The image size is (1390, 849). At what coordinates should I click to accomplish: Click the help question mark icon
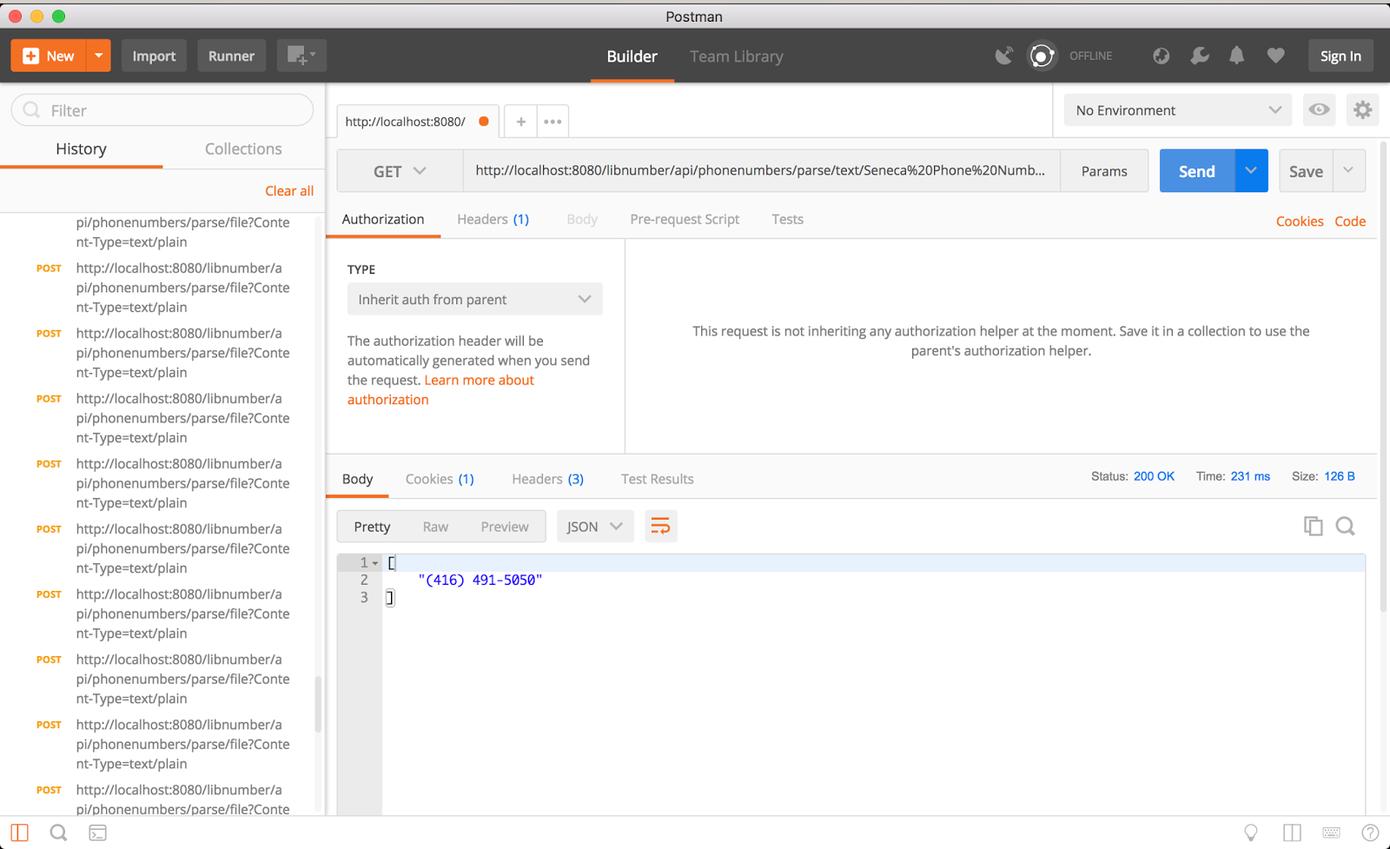(x=1371, y=832)
